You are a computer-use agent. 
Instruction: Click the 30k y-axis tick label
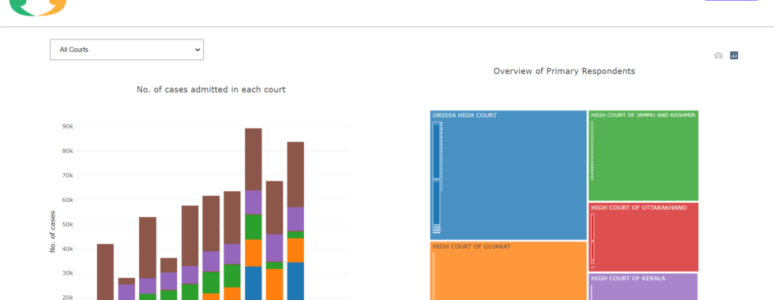click(x=68, y=273)
